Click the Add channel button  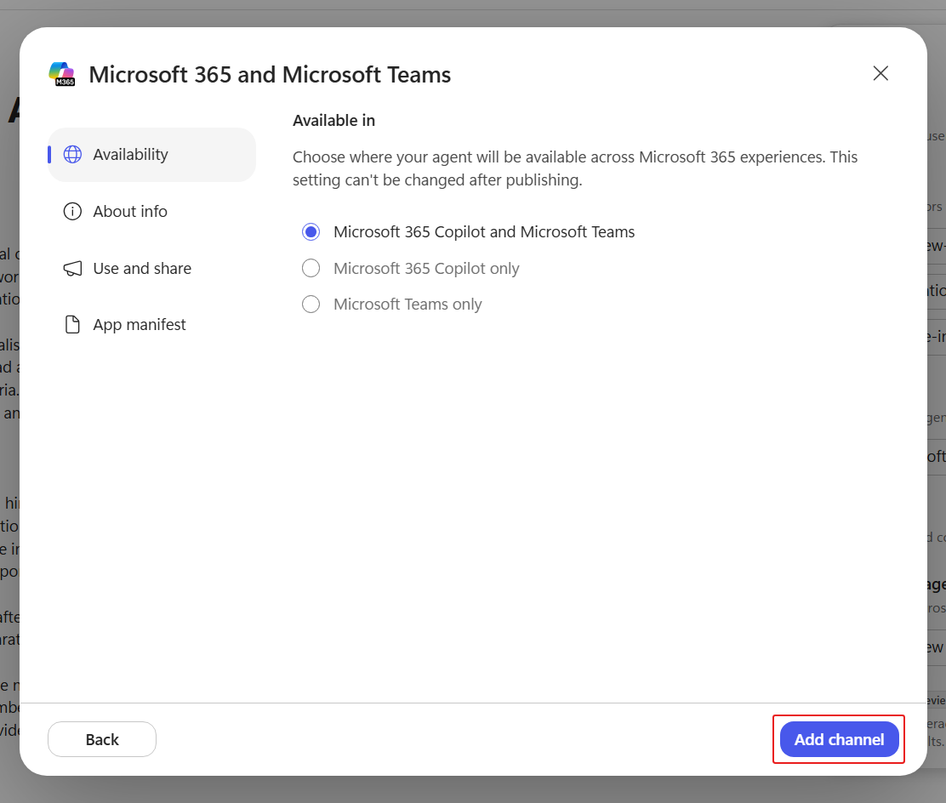click(x=839, y=739)
